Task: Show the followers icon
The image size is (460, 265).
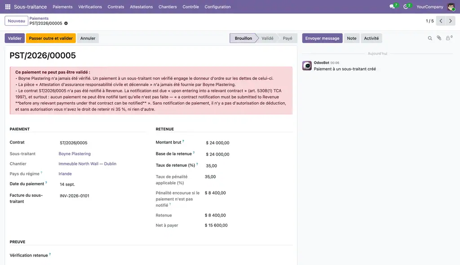Action: coord(448,38)
